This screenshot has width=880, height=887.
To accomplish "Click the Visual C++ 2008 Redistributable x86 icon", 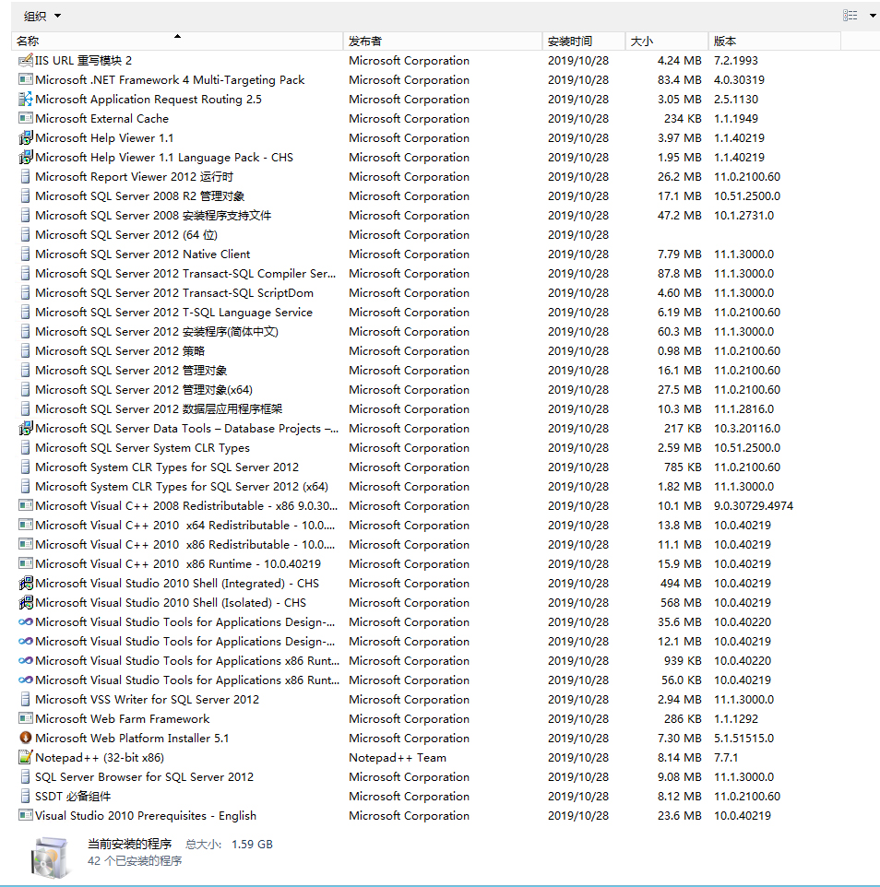I will pyautogui.click(x=26, y=505).
